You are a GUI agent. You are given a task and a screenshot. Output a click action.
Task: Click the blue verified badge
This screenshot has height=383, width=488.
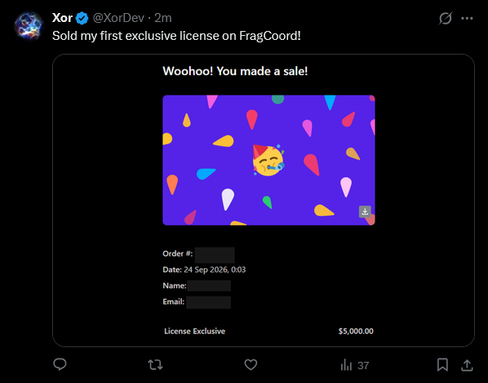(x=82, y=19)
